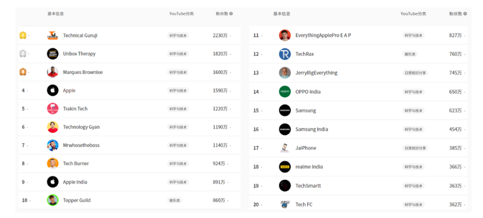Click realme India name
This screenshot has height=218, width=483.
[309, 167]
